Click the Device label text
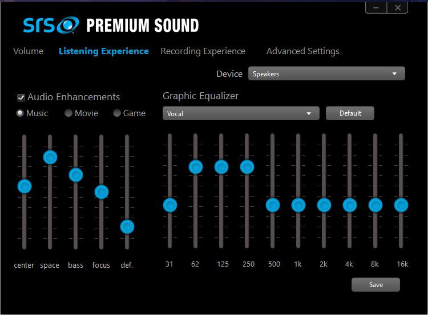The width and height of the screenshot is (428, 315). point(229,74)
